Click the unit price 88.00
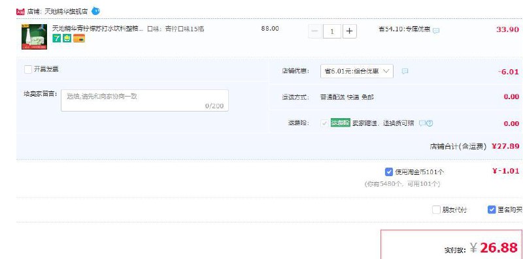 click(x=270, y=29)
